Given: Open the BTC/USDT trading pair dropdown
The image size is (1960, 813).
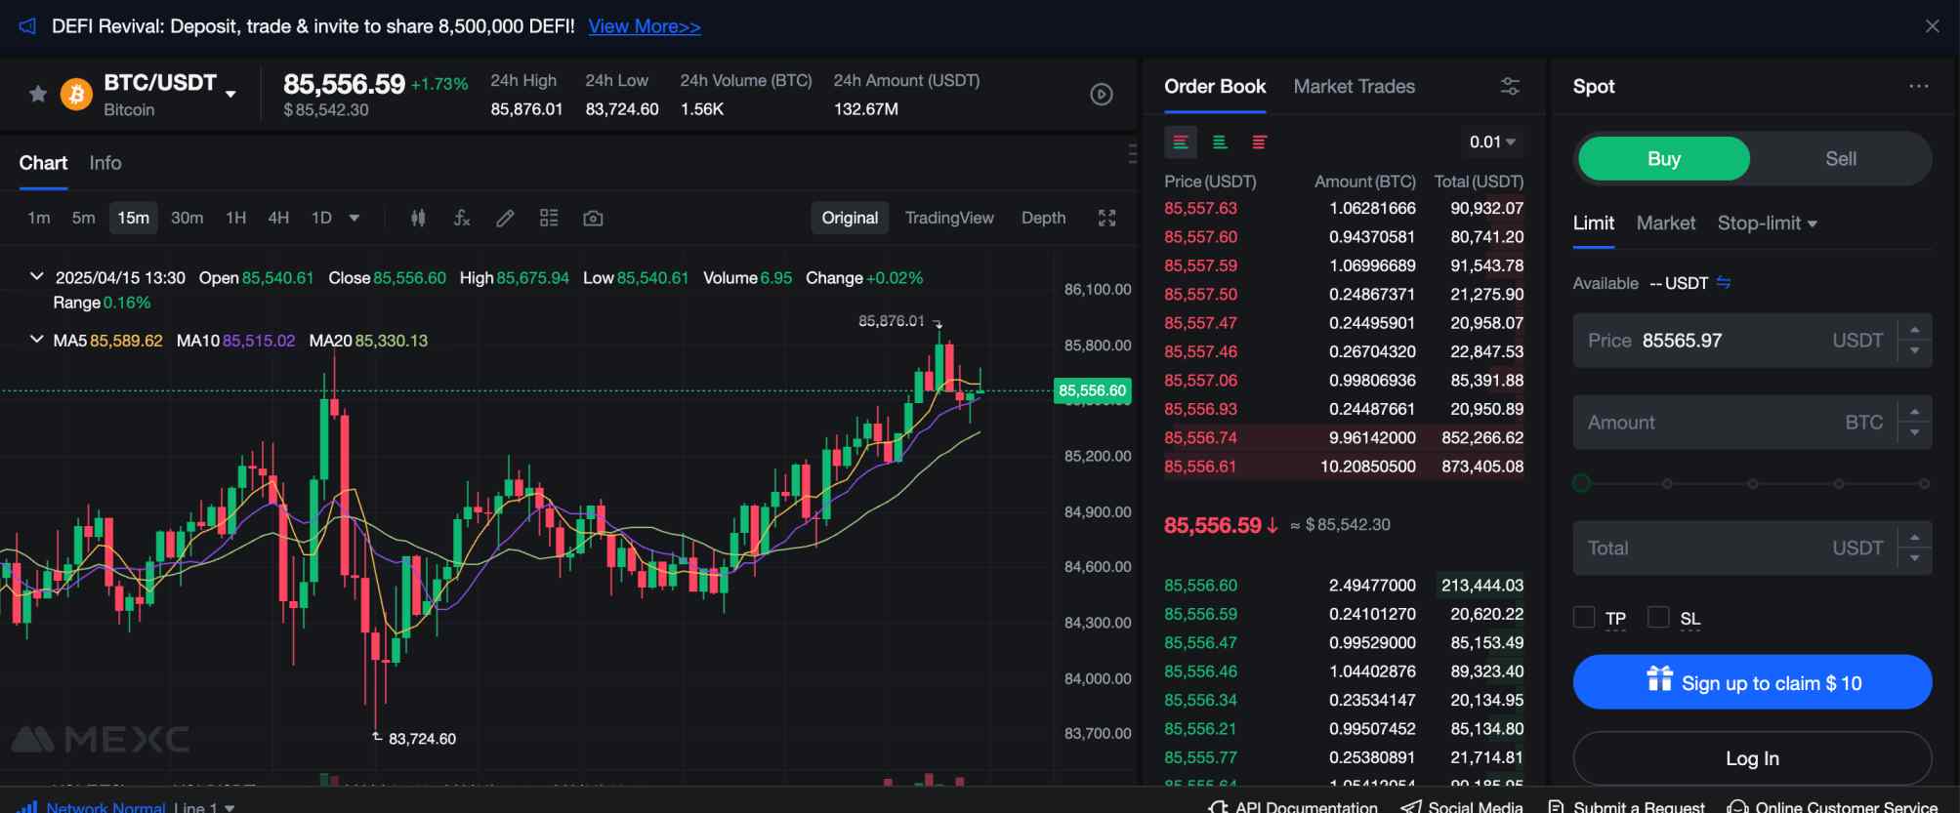Looking at the screenshot, I should point(230,94).
